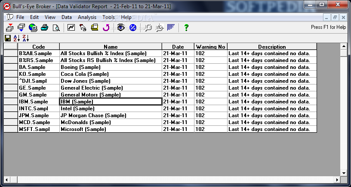
Task: Select the B%All.Sample code cell
Action: [39, 53]
